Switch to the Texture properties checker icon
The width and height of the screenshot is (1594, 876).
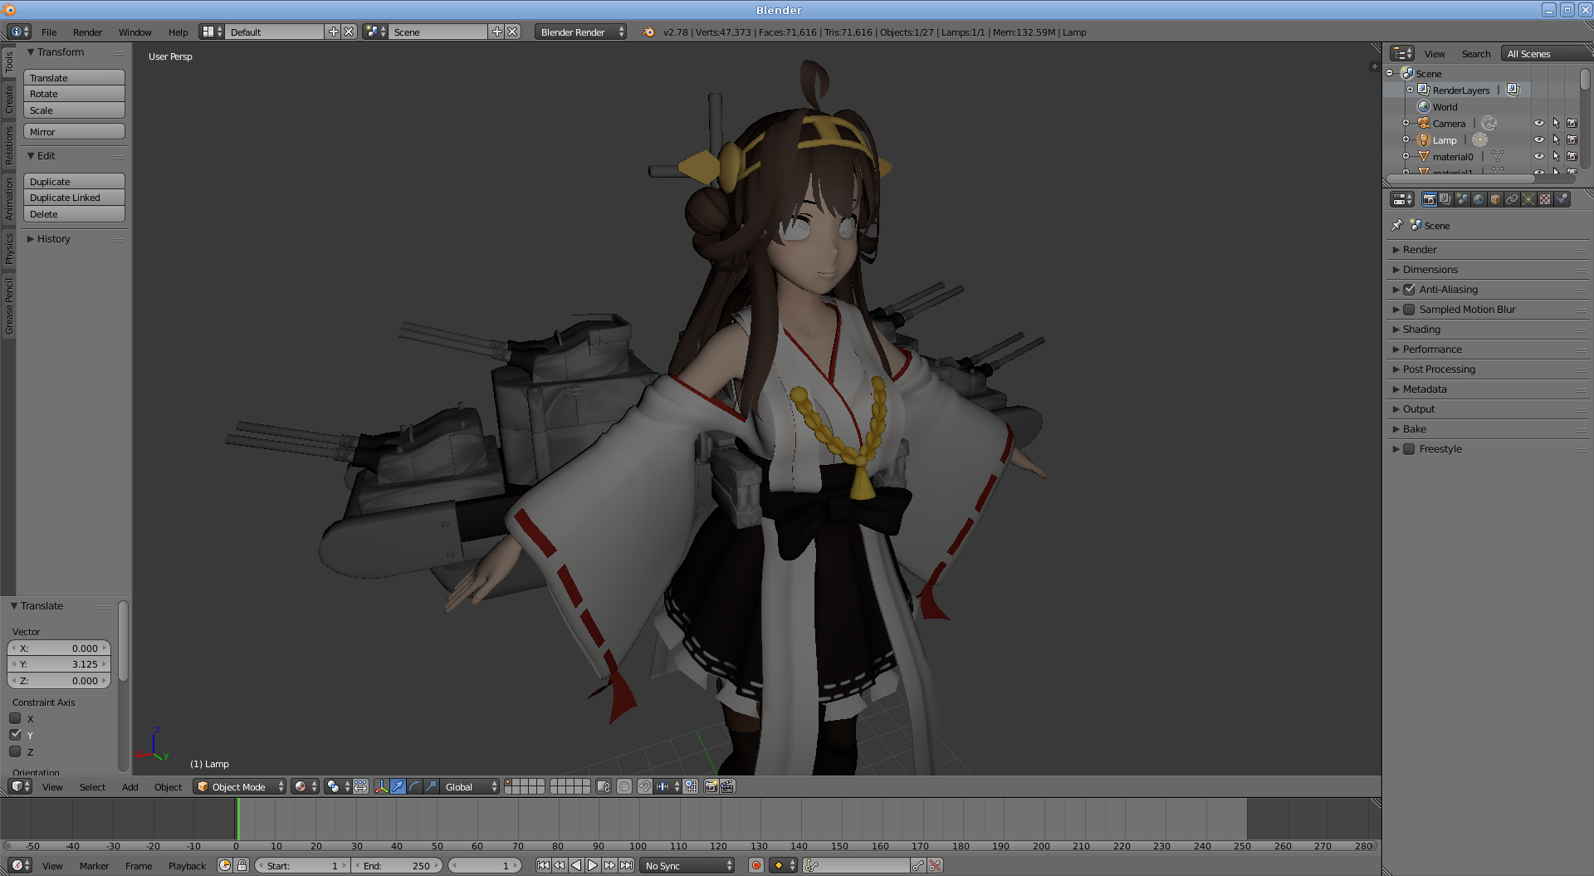tap(1545, 199)
